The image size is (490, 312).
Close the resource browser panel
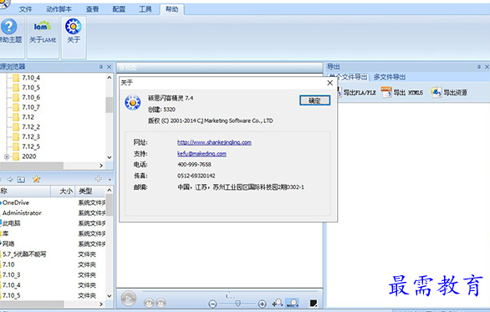coord(109,67)
